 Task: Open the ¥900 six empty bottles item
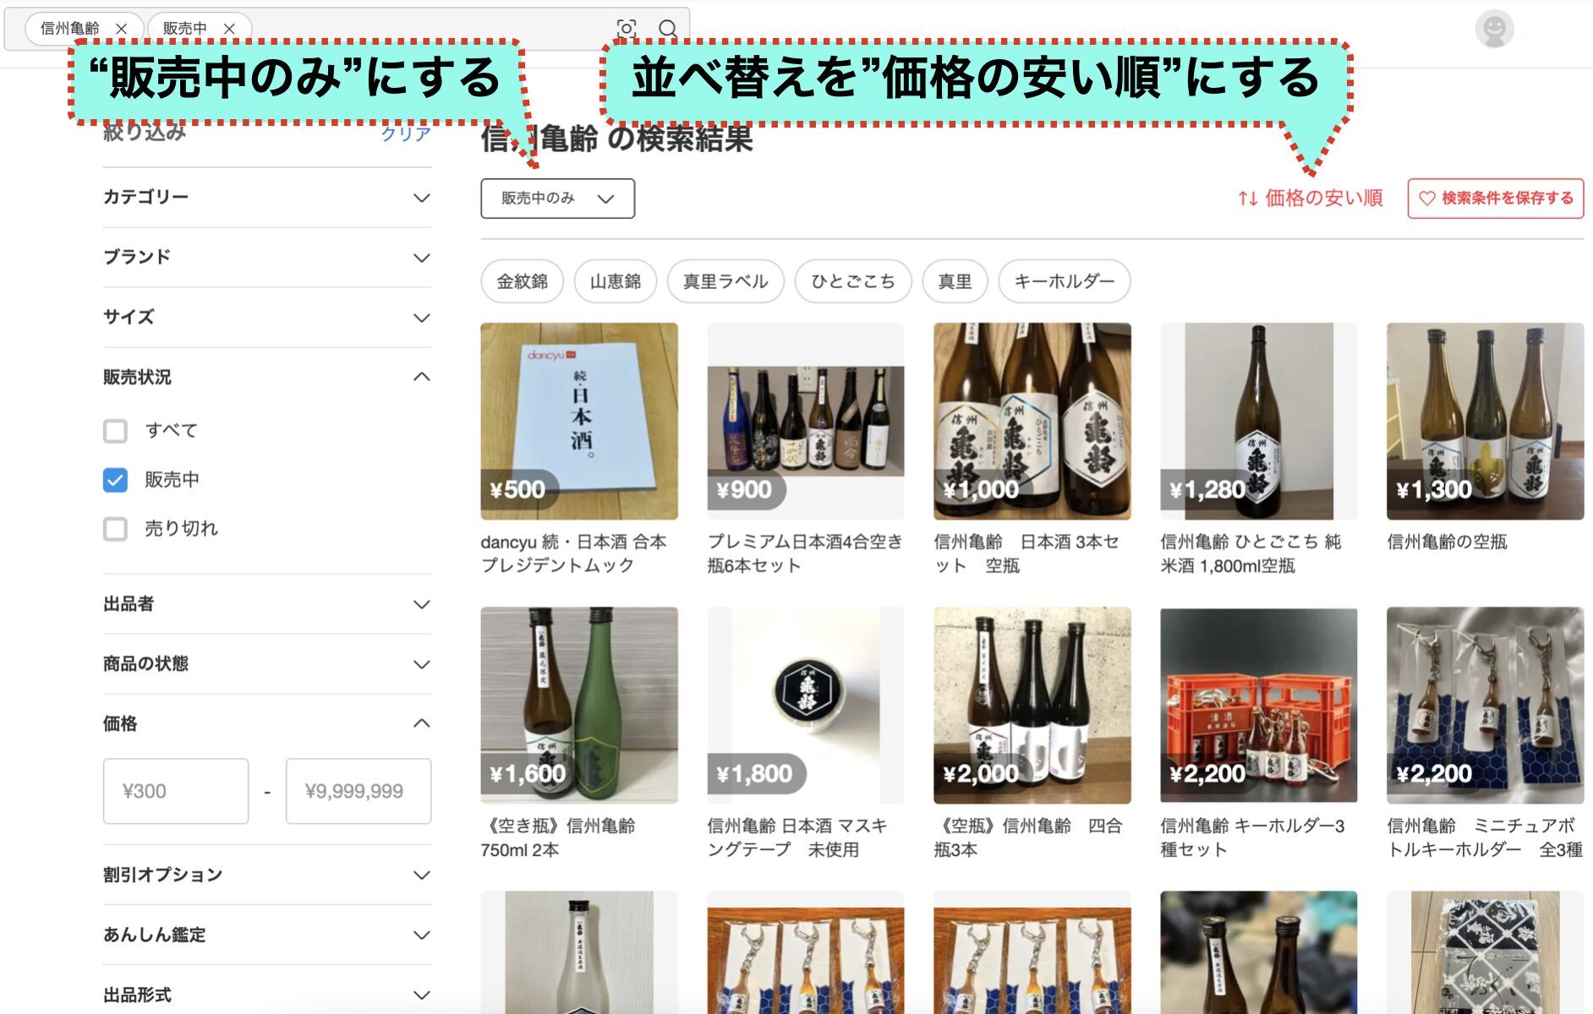click(806, 421)
